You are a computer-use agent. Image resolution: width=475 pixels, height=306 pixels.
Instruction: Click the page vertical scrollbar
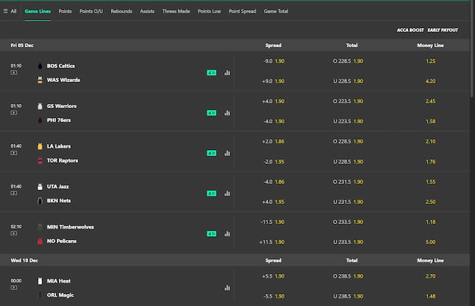[472, 49]
